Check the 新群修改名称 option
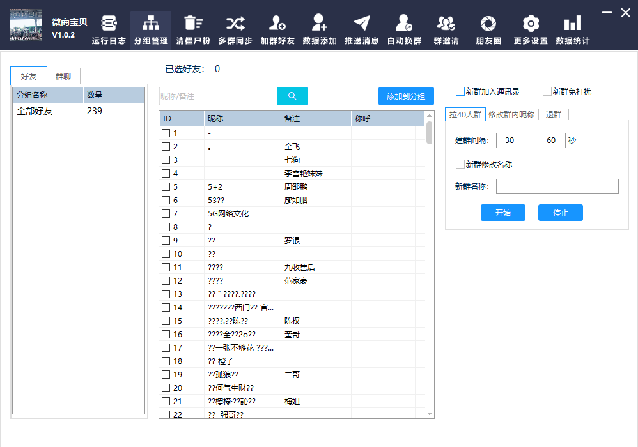Viewport: 638px width, 447px height. point(460,164)
